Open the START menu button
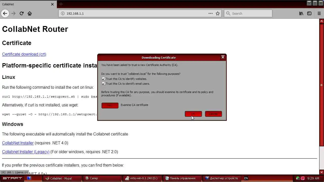Image resolution: width=324 pixels, height=182 pixels. point(12,178)
